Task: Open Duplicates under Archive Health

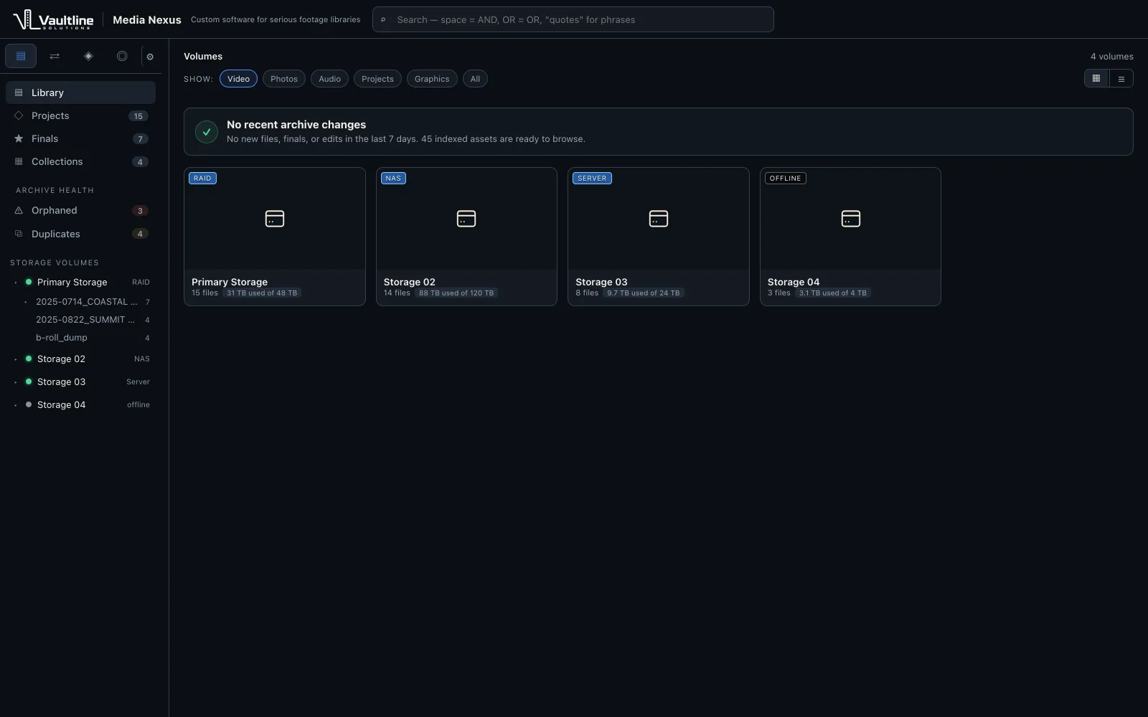Action: 80,234
